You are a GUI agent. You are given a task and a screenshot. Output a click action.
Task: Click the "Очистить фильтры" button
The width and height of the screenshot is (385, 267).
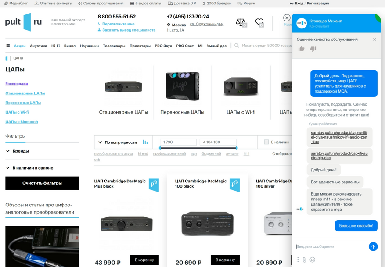[42, 183]
